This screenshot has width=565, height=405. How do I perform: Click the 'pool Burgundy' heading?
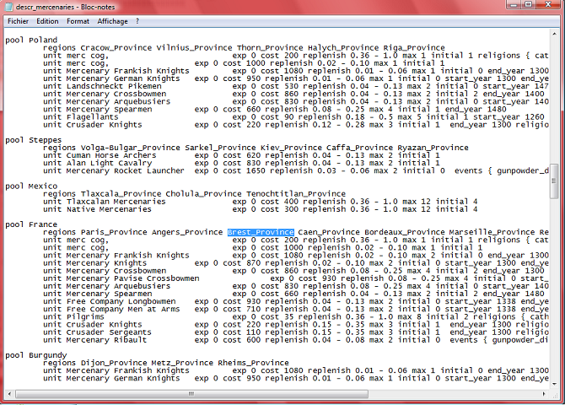[x=36, y=355]
